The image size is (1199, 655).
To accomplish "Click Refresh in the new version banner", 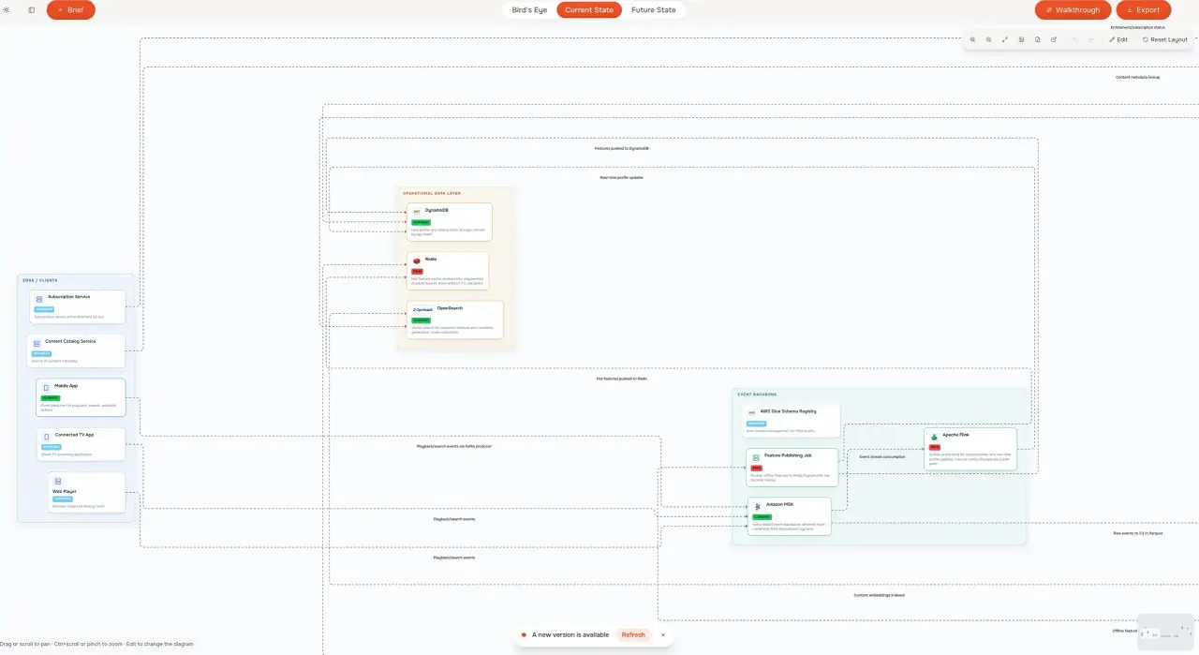I will click(633, 634).
